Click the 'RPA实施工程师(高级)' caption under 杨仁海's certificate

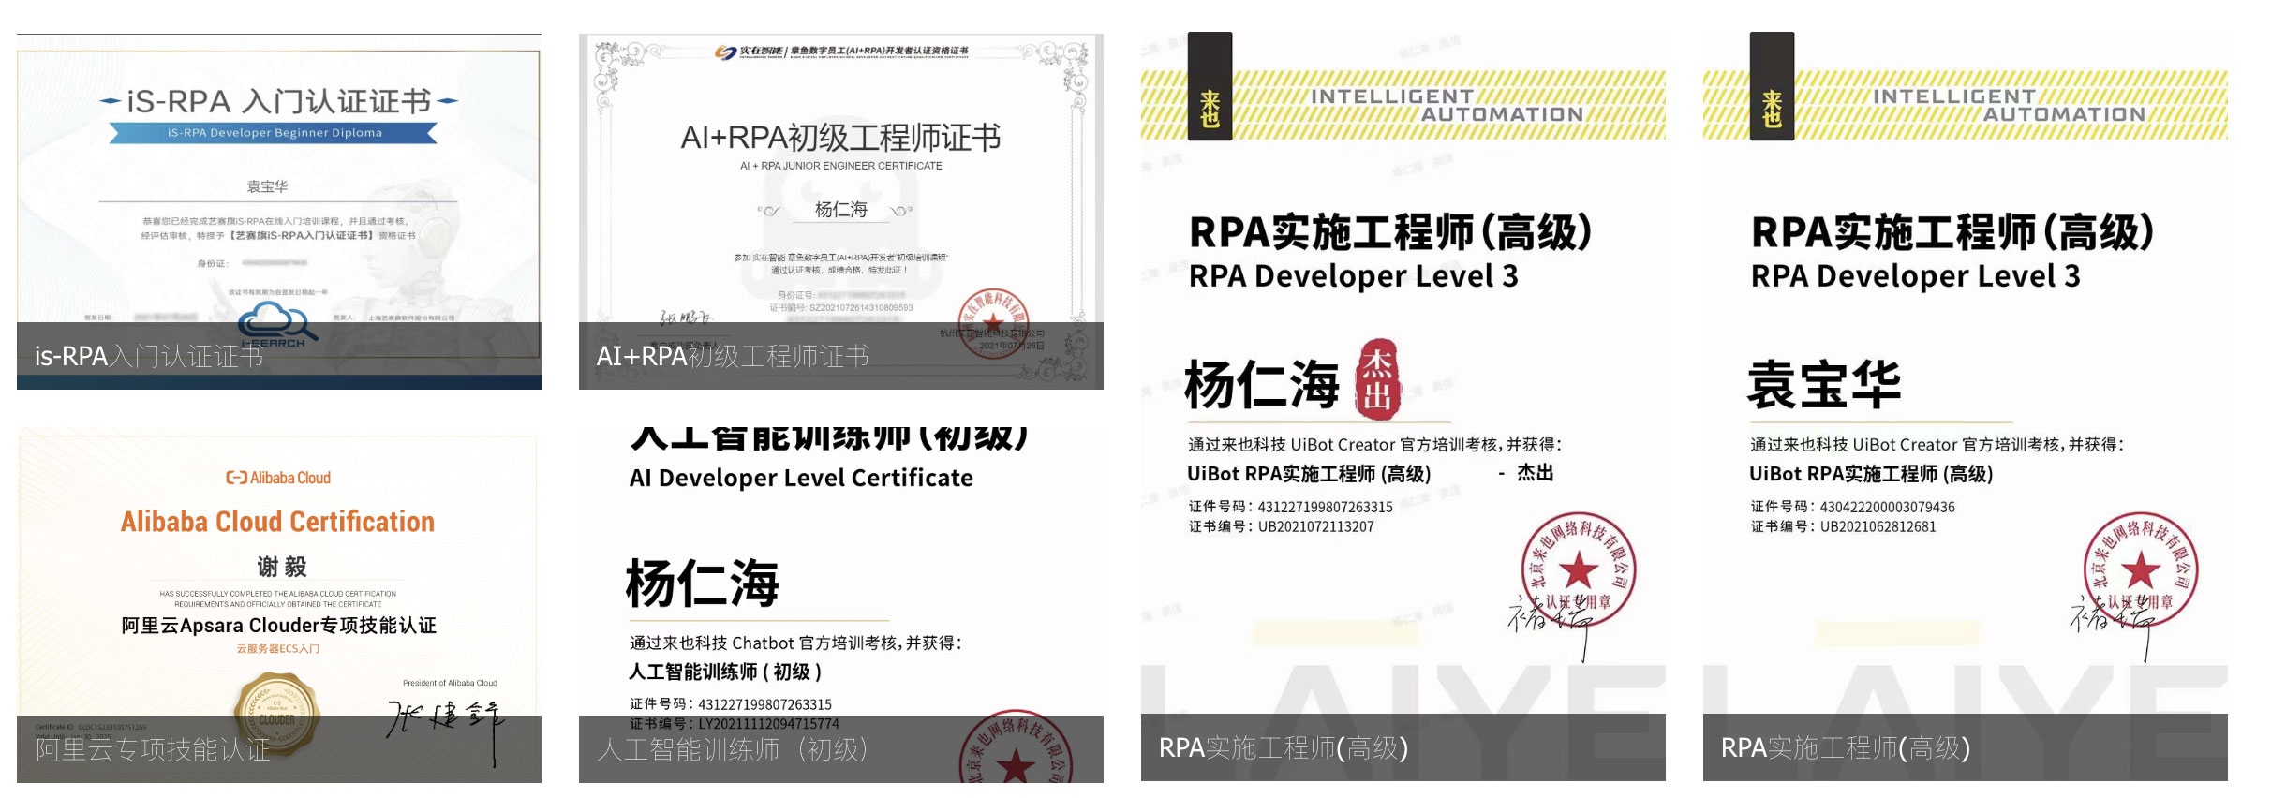pos(1284,747)
